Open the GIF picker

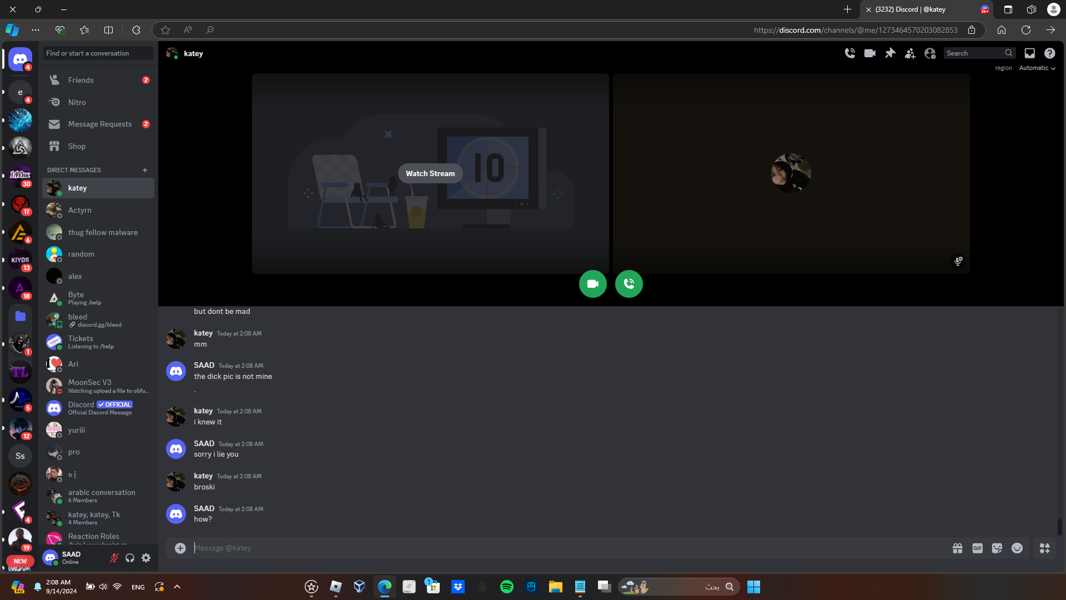pyautogui.click(x=977, y=548)
